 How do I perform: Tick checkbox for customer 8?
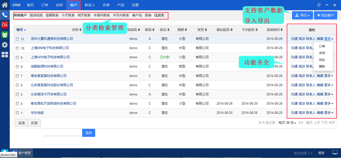click(x=17, y=67)
